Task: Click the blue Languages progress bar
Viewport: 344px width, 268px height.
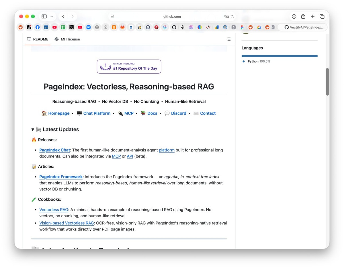Action: tap(279, 56)
